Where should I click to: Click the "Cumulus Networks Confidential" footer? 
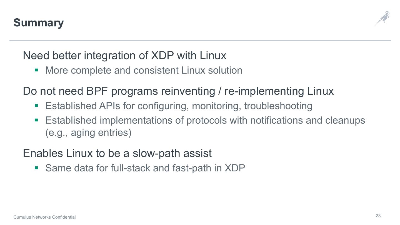coord(44,217)
